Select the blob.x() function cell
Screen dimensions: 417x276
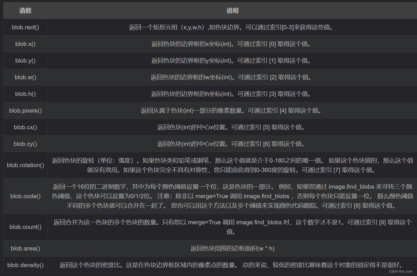point(25,44)
